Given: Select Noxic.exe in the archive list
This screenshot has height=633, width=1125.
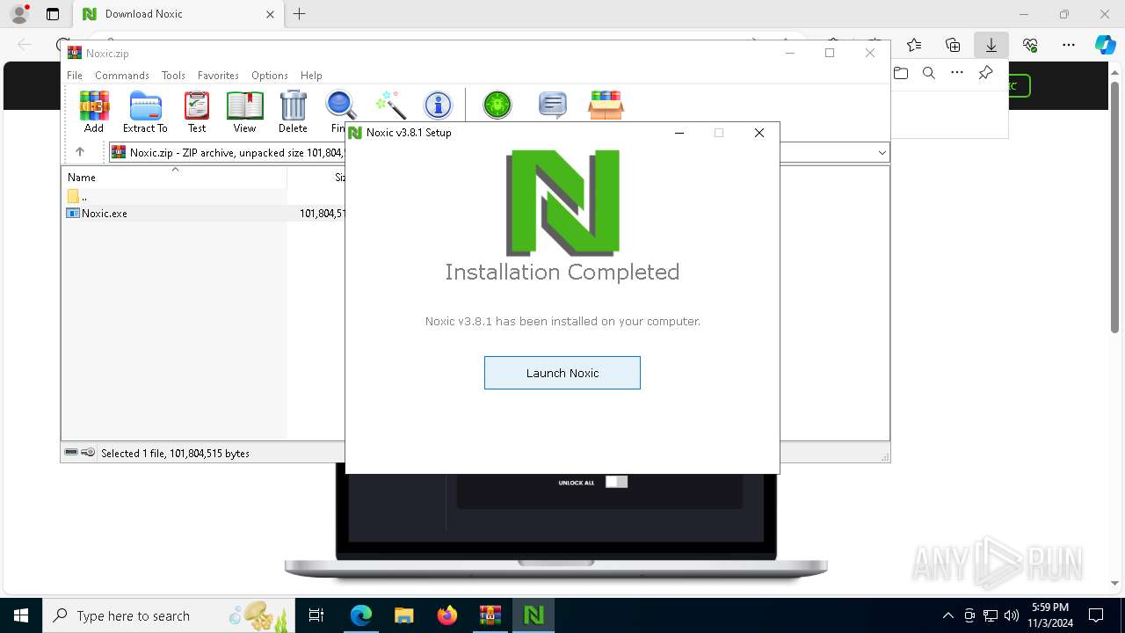Looking at the screenshot, I should [x=105, y=214].
